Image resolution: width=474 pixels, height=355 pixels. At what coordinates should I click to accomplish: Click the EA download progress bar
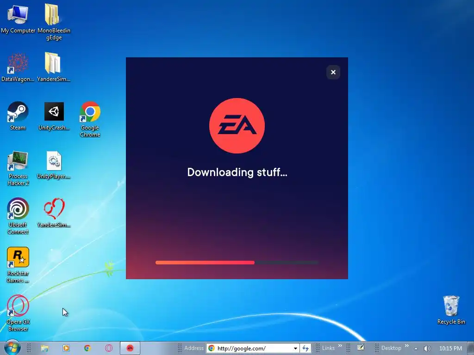[237, 263]
